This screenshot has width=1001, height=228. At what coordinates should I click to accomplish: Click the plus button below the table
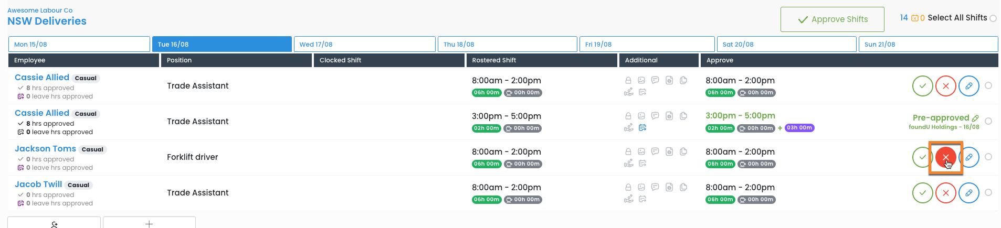[x=149, y=223]
